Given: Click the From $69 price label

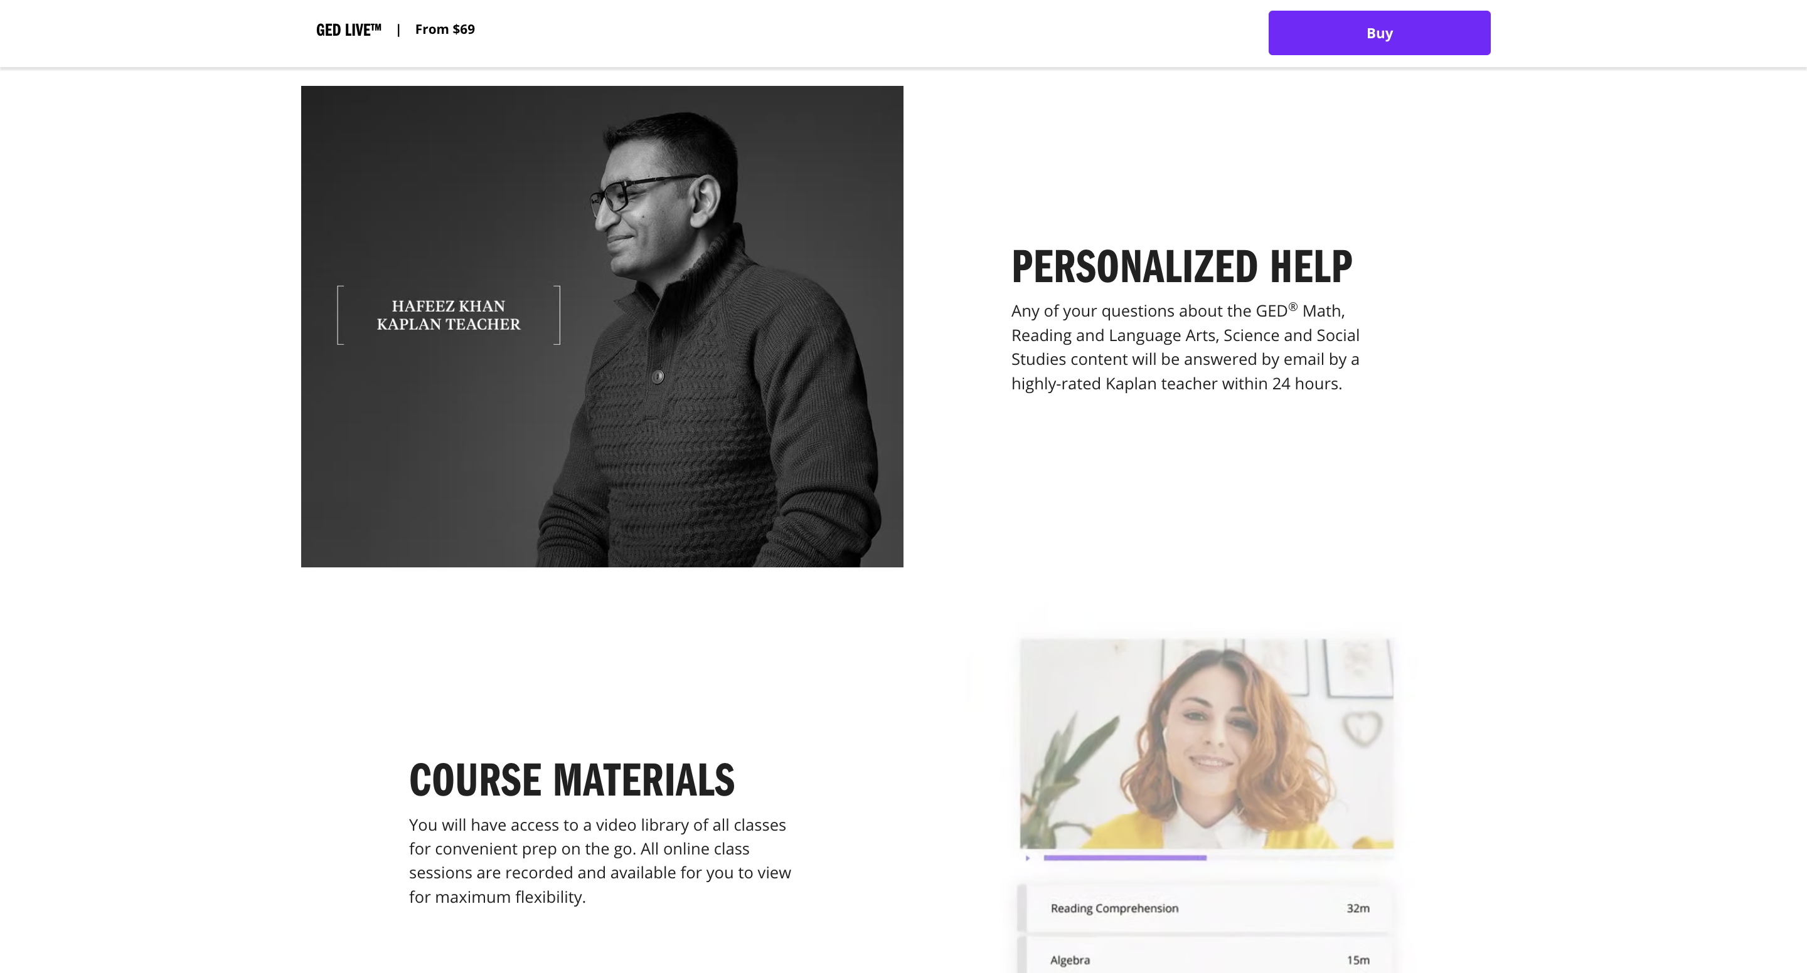Looking at the screenshot, I should tap(445, 29).
